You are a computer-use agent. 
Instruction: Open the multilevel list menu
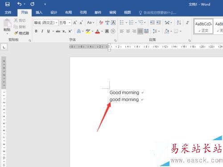(142, 23)
